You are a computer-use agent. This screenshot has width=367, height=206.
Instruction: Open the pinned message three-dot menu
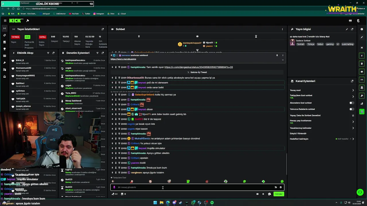coord(283,55)
